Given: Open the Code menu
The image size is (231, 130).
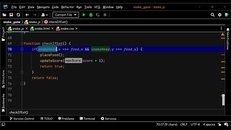Looking at the screenshot, I should [x=55, y=7].
